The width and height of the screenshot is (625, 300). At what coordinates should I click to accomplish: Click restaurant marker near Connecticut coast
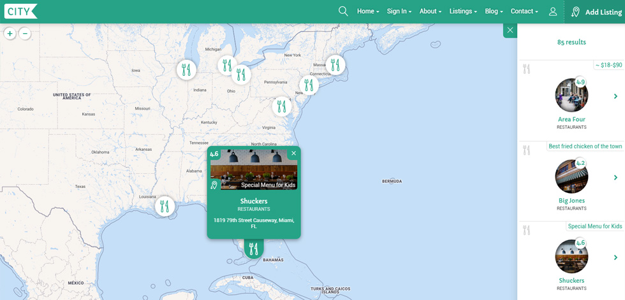coord(309,85)
